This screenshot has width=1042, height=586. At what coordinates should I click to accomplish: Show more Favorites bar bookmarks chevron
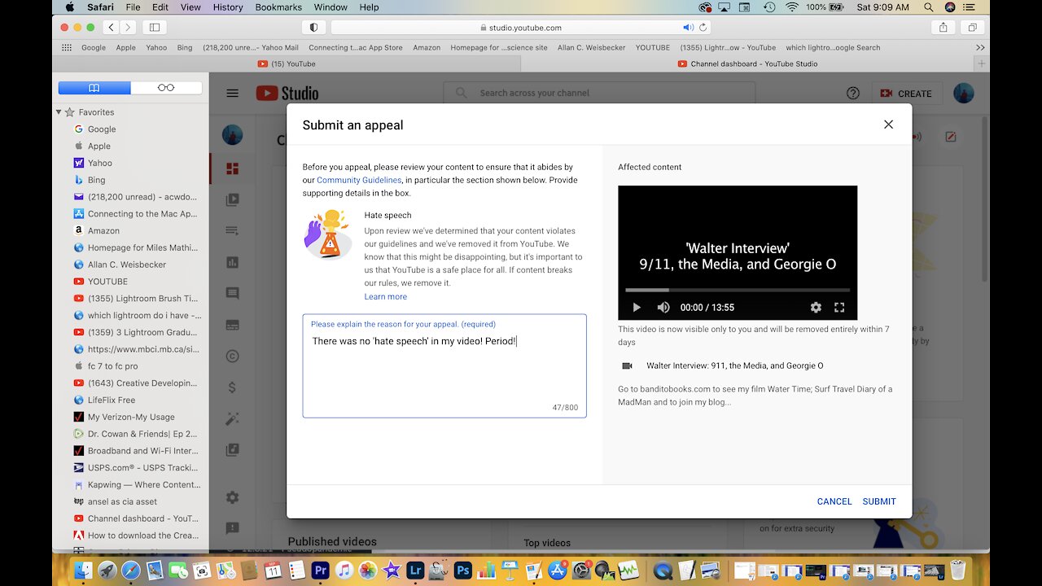click(x=980, y=47)
